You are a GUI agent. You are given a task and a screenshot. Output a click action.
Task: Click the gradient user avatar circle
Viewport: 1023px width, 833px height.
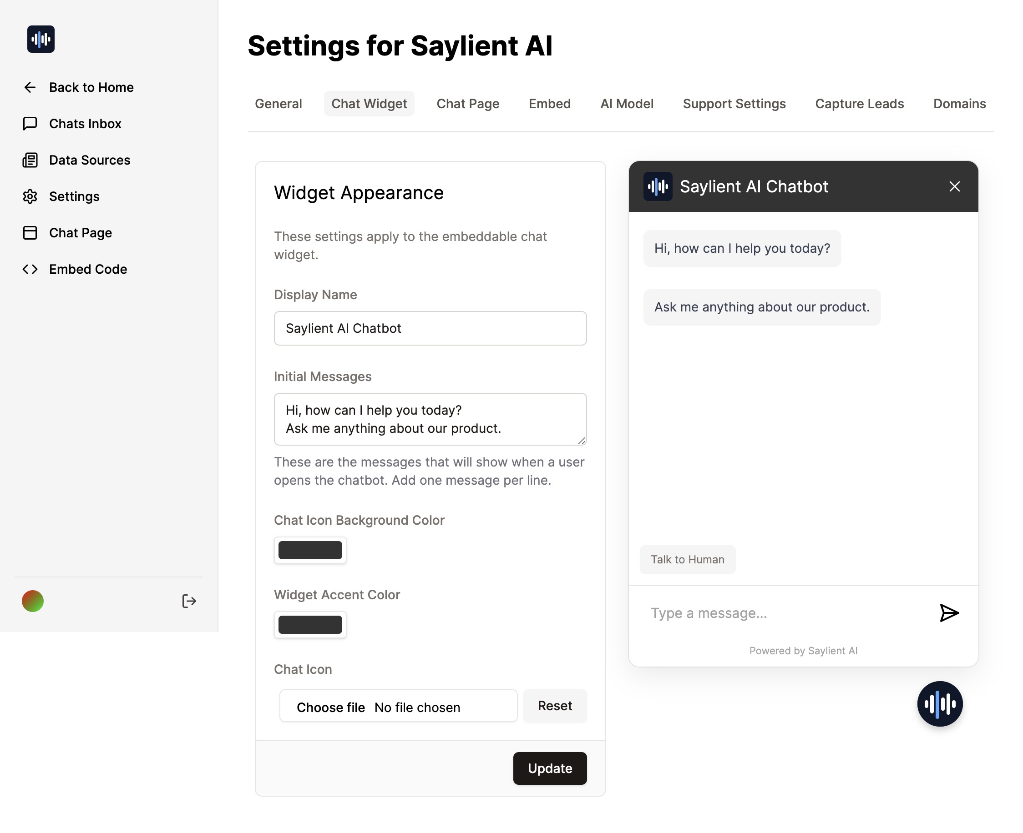pyautogui.click(x=33, y=601)
